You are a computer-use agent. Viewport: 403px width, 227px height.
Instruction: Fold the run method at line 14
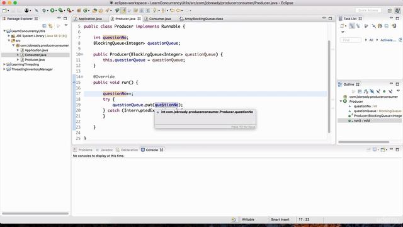tap(82, 77)
